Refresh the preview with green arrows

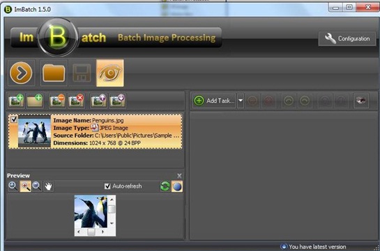(x=165, y=186)
